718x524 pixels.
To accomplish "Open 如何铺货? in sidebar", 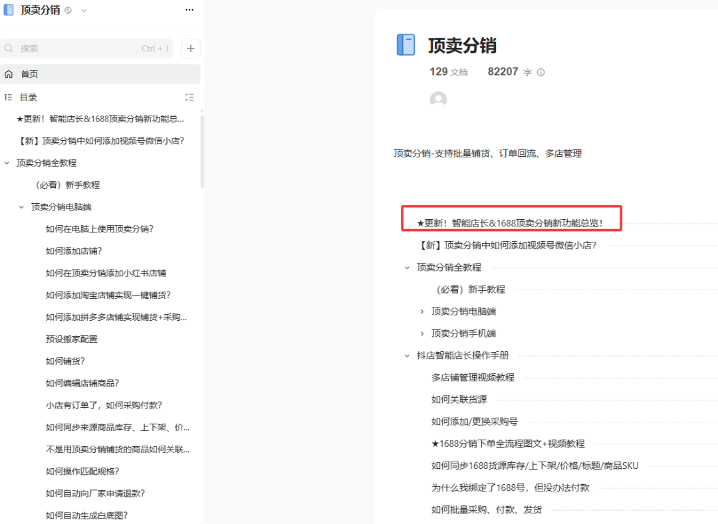I will (x=65, y=361).
